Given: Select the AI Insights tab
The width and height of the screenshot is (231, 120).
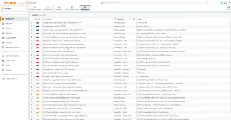Looking at the screenshot, I should 85,8.
